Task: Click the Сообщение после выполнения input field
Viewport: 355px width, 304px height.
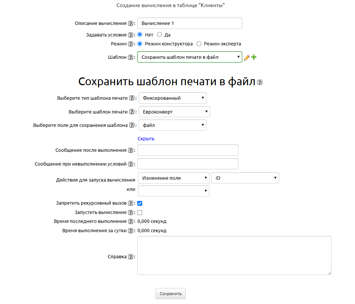Action: (x=188, y=150)
